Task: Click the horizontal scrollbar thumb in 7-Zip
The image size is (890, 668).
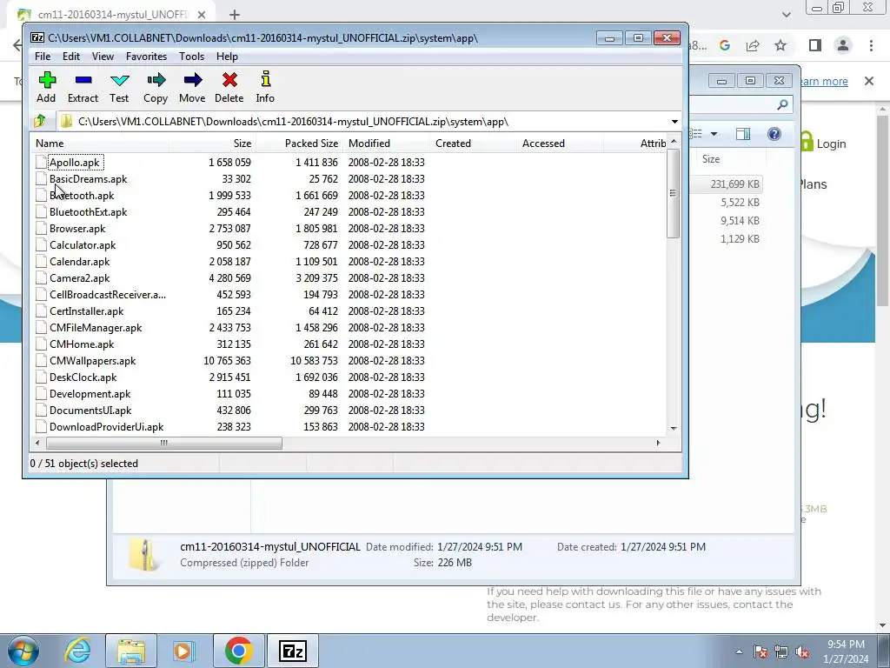Action: 164,443
